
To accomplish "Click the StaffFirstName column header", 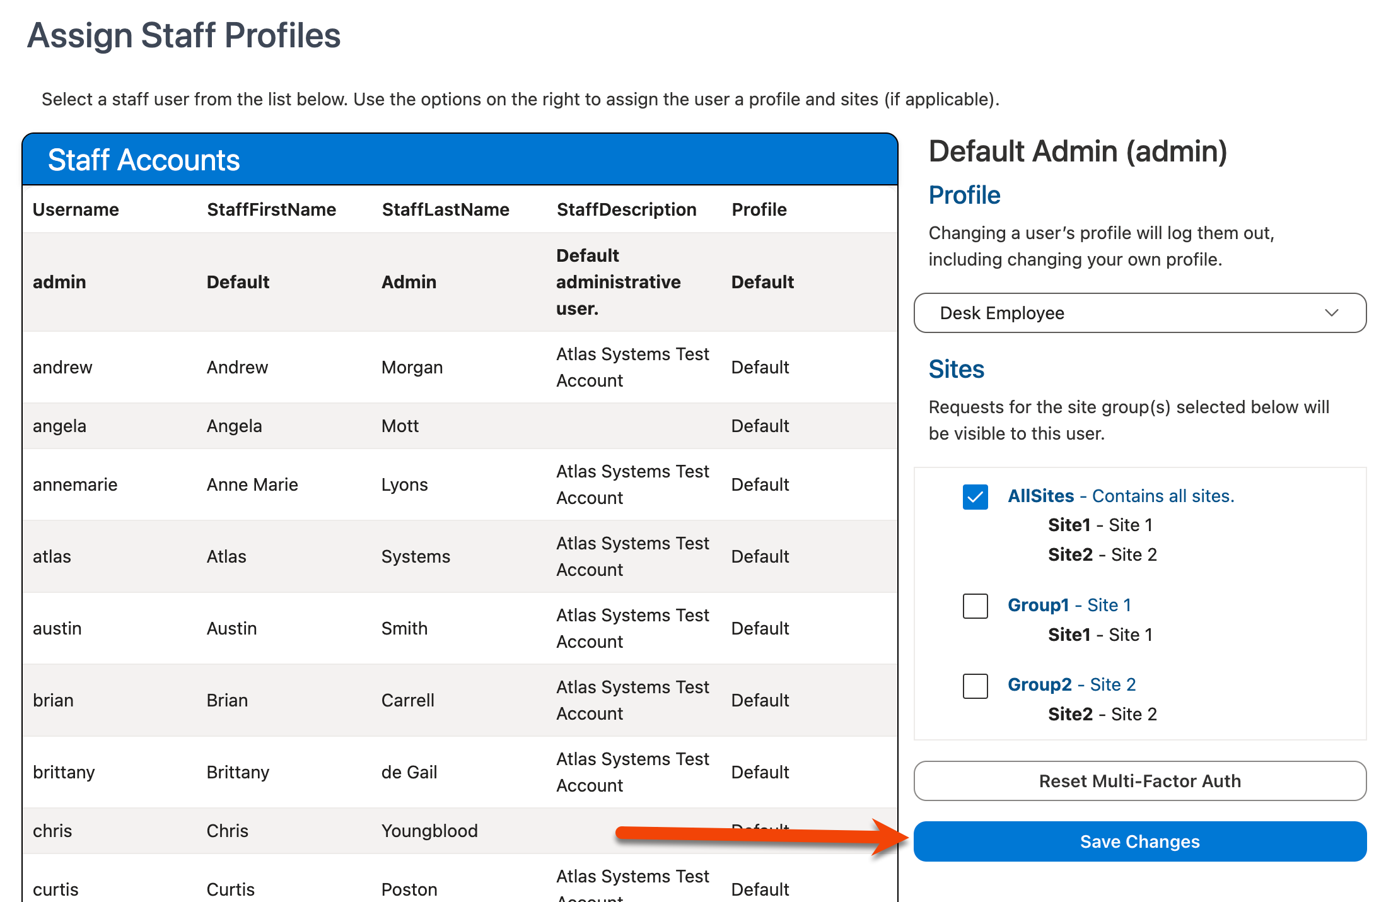I will (271, 209).
